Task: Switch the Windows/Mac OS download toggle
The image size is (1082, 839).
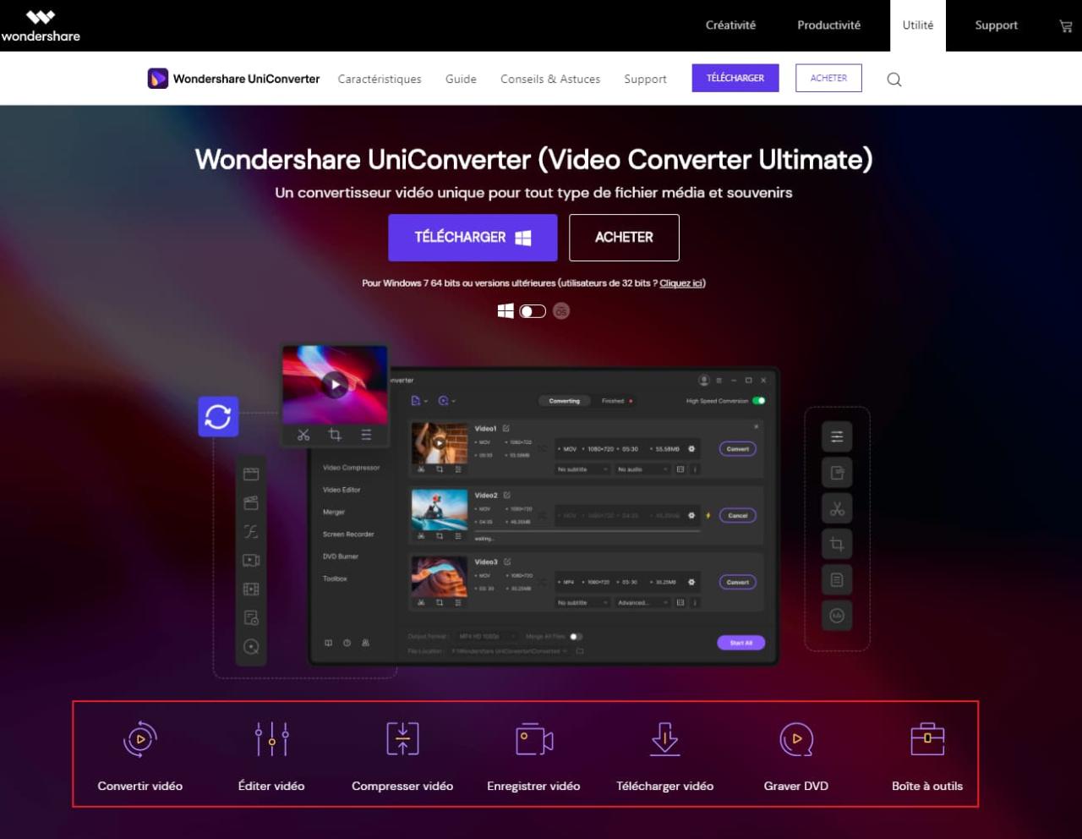Action: 532,310
